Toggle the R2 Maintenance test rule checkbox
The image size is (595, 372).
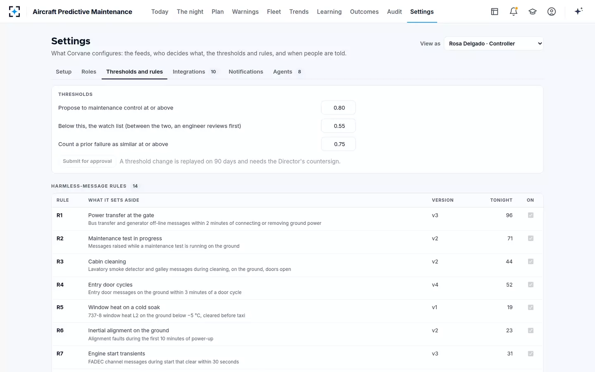pyautogui.click(x=531, y=238)
